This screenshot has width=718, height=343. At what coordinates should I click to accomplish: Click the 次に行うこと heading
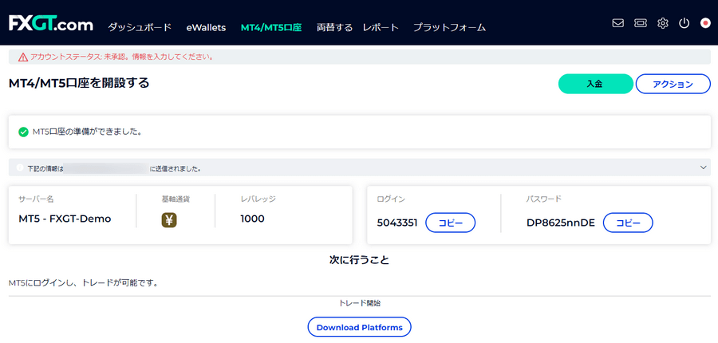[x=360, y=260]
